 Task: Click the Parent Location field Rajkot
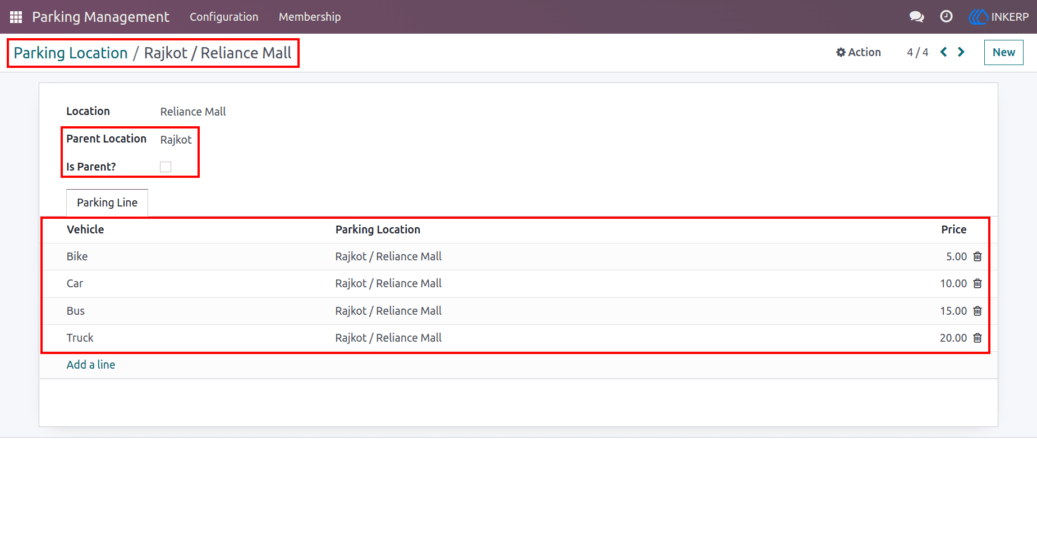(176, 140)
